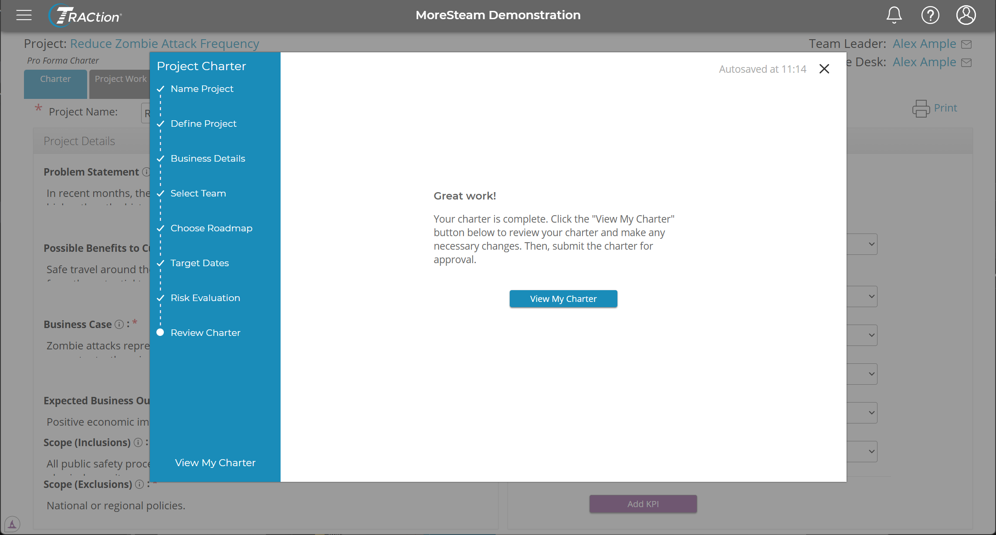Click the 'Pro Forma Charter' label
The height and width of the screenshot is (535, 996).
(63, 61)
